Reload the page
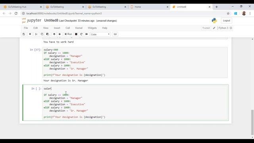 coord(16,14)
